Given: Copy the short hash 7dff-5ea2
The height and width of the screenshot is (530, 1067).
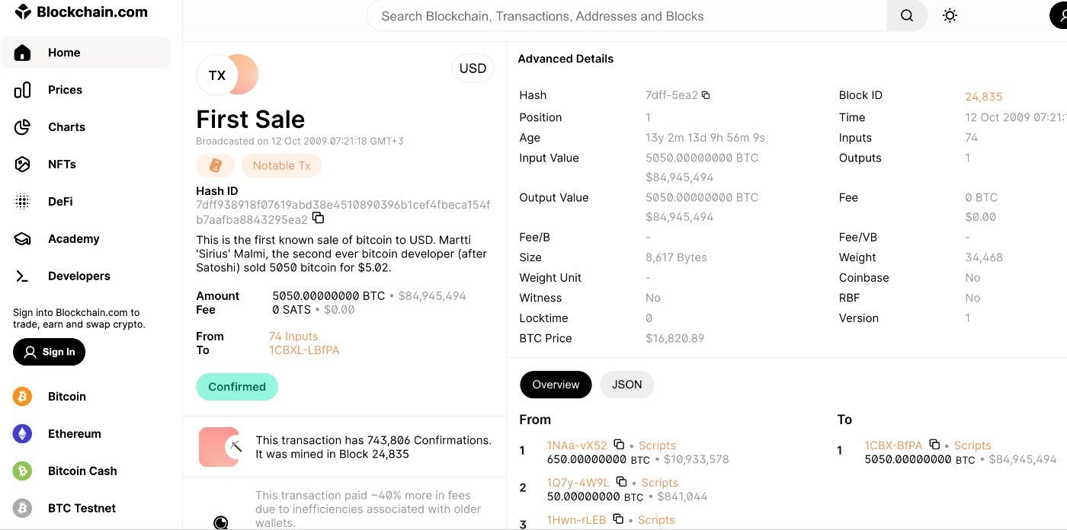Looking at the screenshot, I should tap(706, 95).
